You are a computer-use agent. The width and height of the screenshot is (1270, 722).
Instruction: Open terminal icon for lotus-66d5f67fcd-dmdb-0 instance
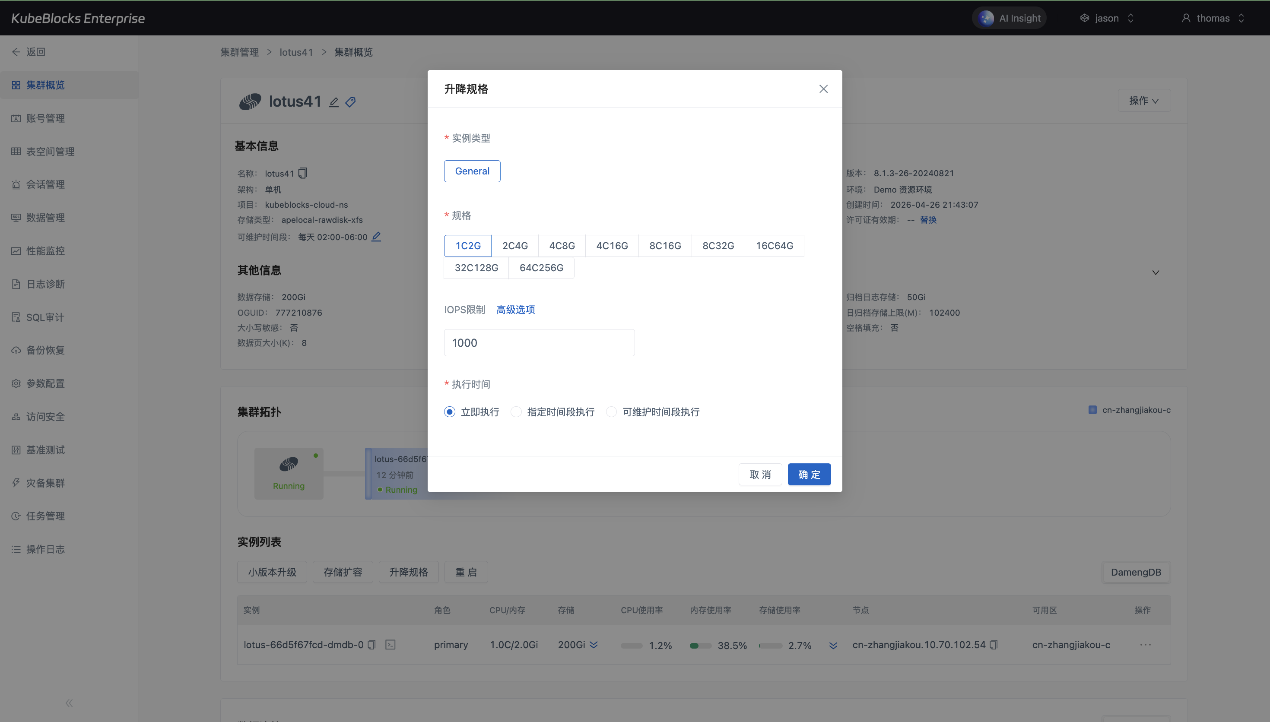pos(390,645)
